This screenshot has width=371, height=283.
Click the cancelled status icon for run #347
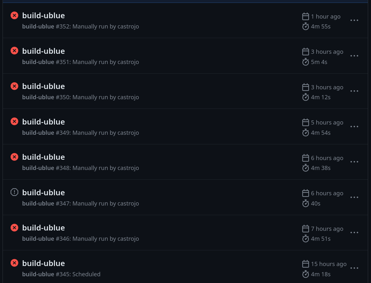point(14,192)
